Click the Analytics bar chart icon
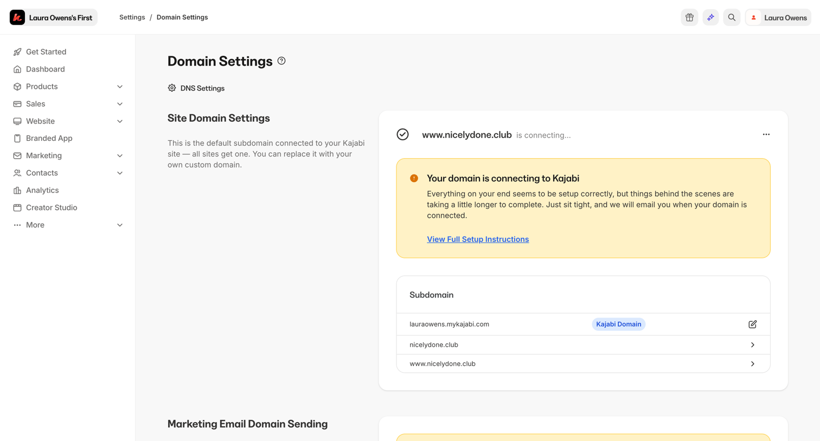This screenshot has width=820, height=441. (17, 190)
